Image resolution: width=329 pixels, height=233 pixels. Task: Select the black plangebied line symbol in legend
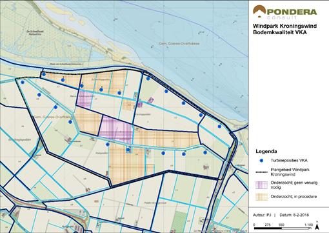(261, 172)
